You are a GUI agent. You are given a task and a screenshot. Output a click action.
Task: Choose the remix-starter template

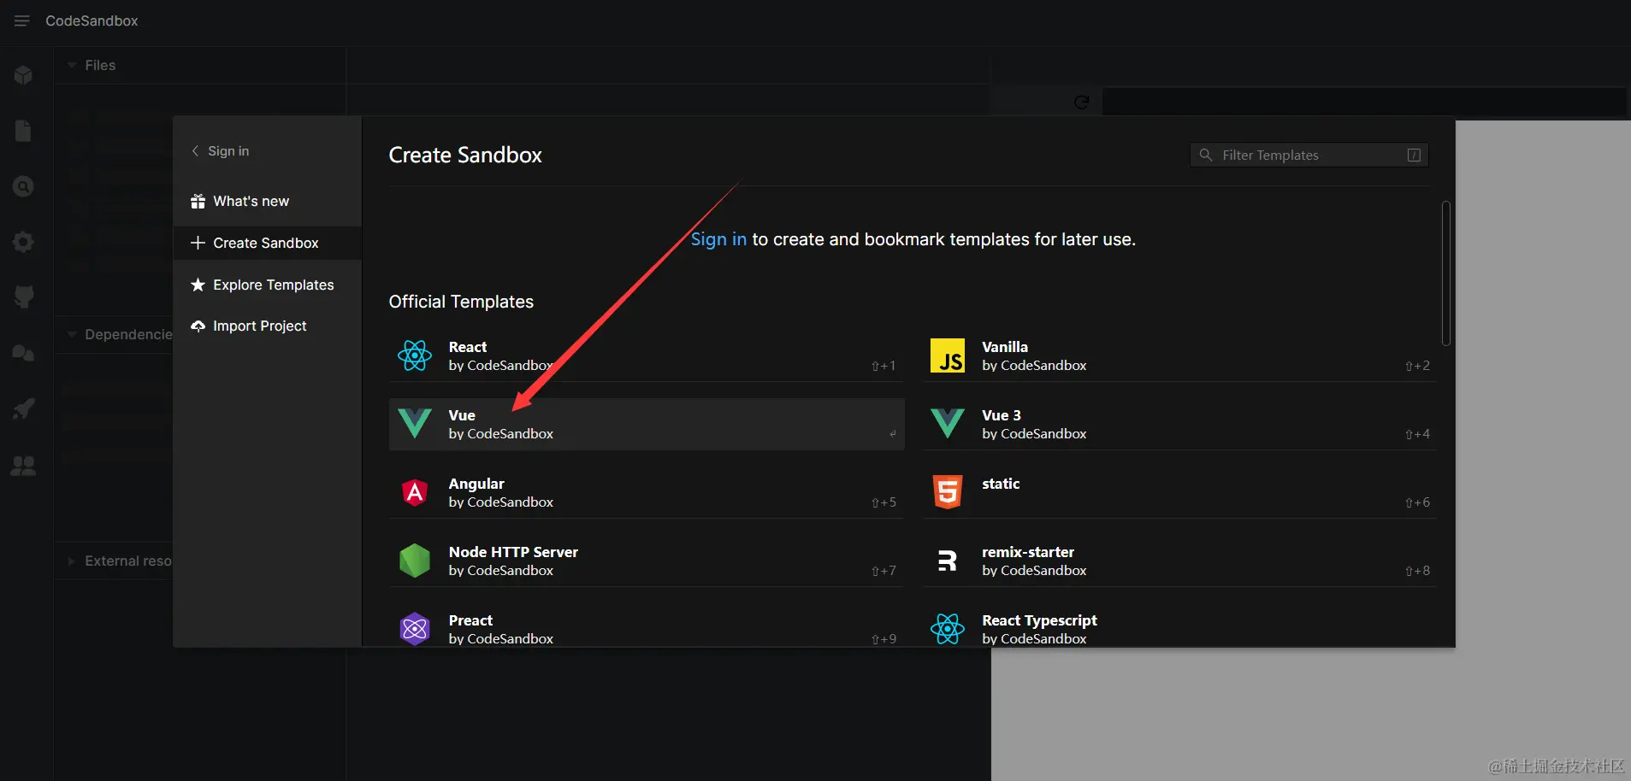coord(1179,561)
